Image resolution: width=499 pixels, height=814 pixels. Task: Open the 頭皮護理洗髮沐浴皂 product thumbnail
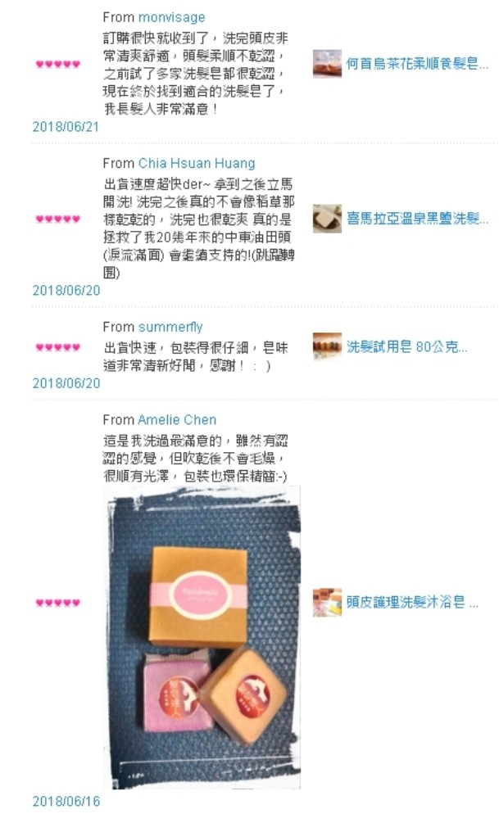pyautogui.click(x=327, y=602)
